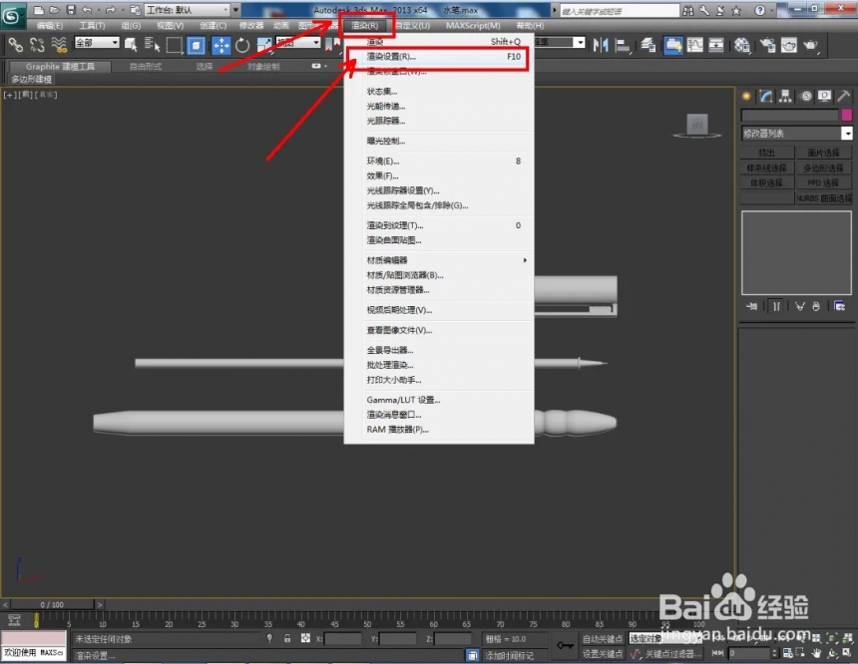Open the Layer Manager icon
The image size is (858, 664).
648,45
